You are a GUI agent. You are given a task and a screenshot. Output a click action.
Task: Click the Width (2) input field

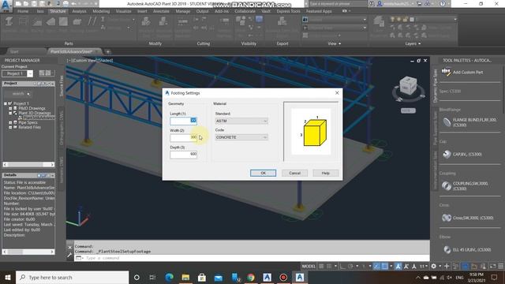(183, 137)
